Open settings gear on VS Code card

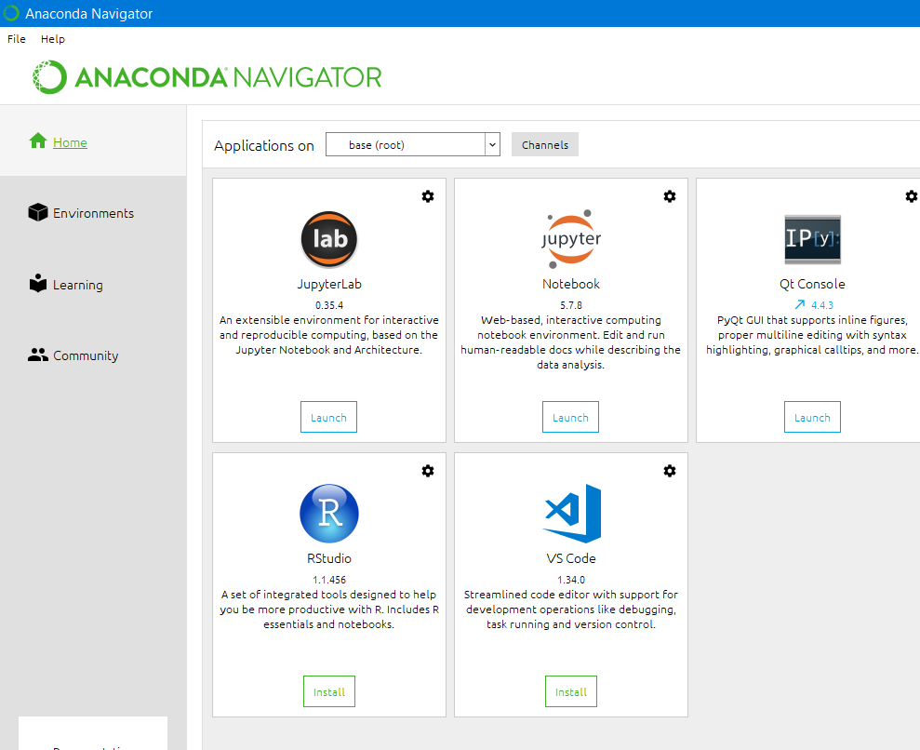coord(670,471)
